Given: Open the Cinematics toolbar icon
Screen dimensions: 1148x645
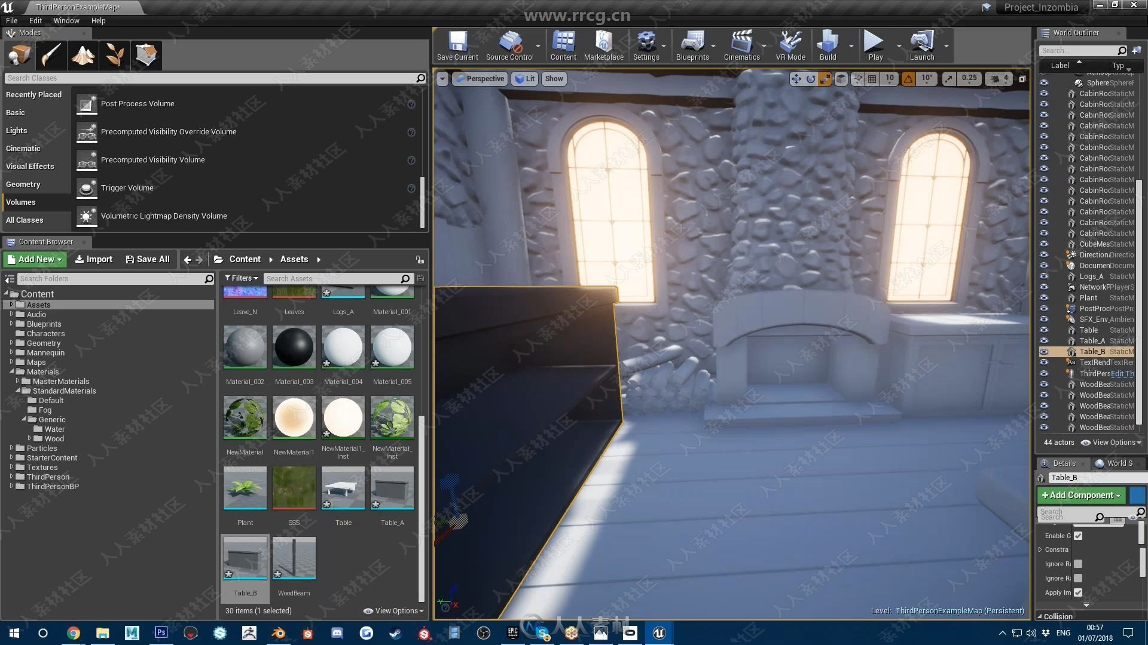Looking at the screenshot, I should [741, 45].
